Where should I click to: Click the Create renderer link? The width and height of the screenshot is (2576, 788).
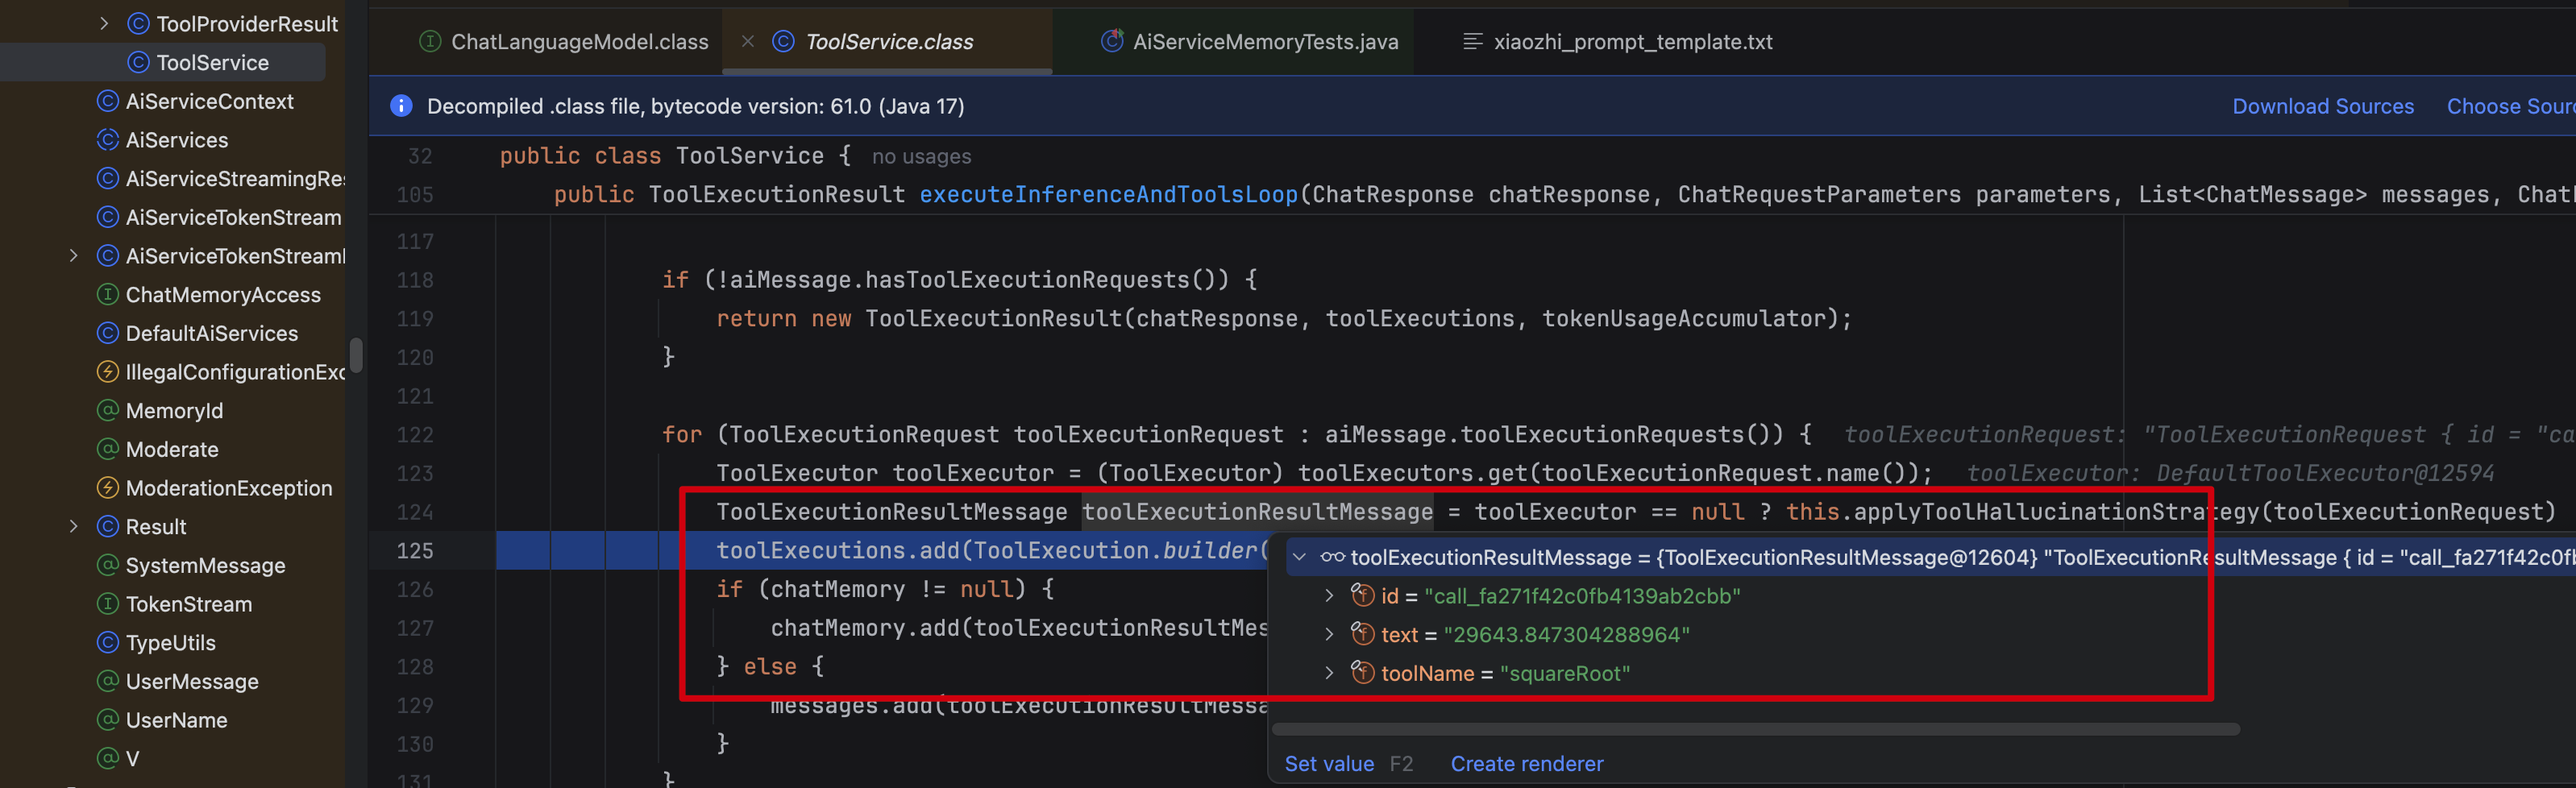point(1527,764)
